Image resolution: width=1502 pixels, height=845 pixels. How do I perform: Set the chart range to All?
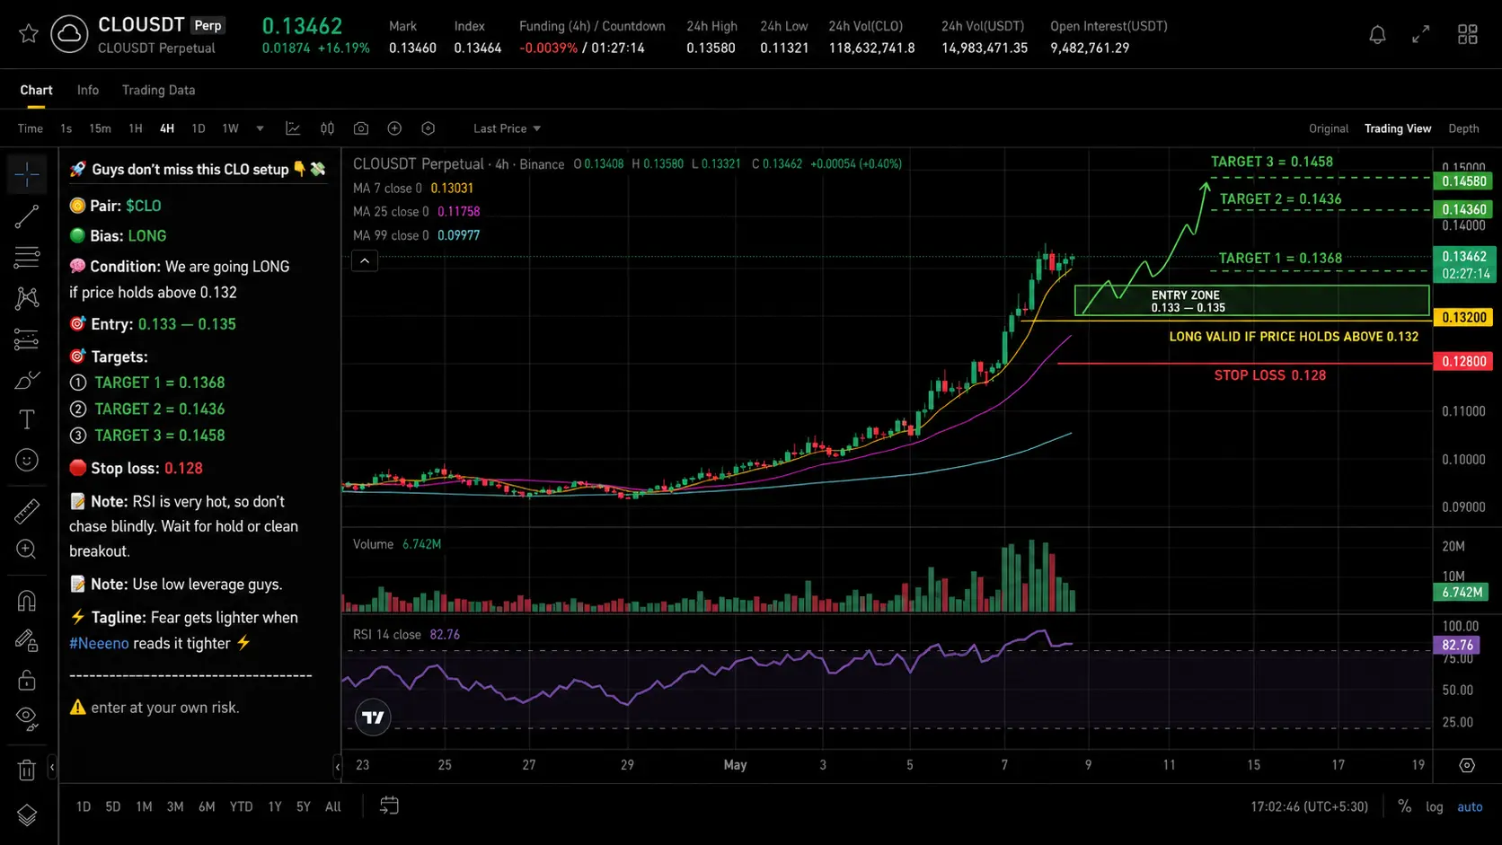click(x=333, y=806)
